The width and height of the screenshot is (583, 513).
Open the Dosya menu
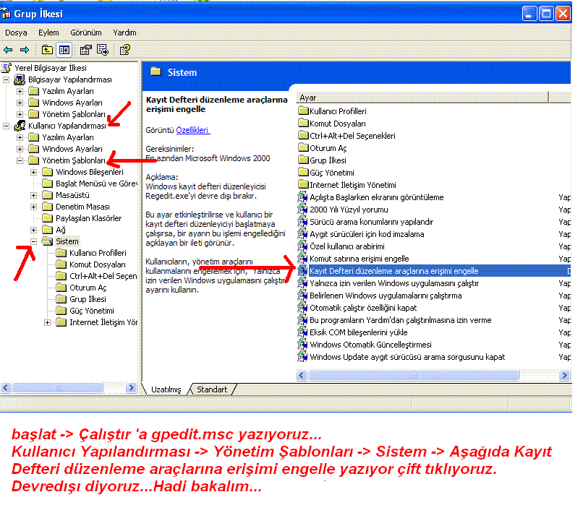16,33
